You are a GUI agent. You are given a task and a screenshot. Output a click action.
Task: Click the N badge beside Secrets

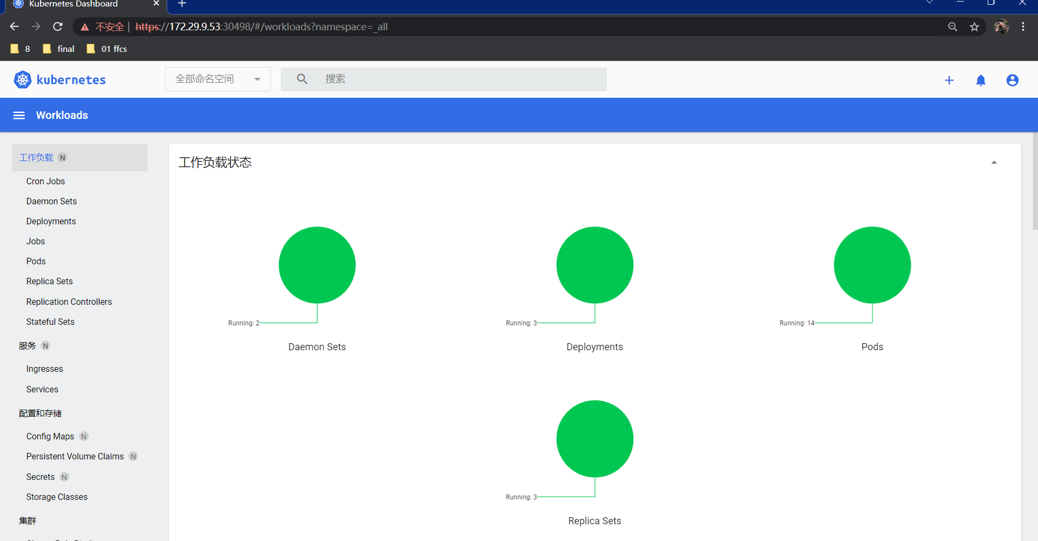64,477
